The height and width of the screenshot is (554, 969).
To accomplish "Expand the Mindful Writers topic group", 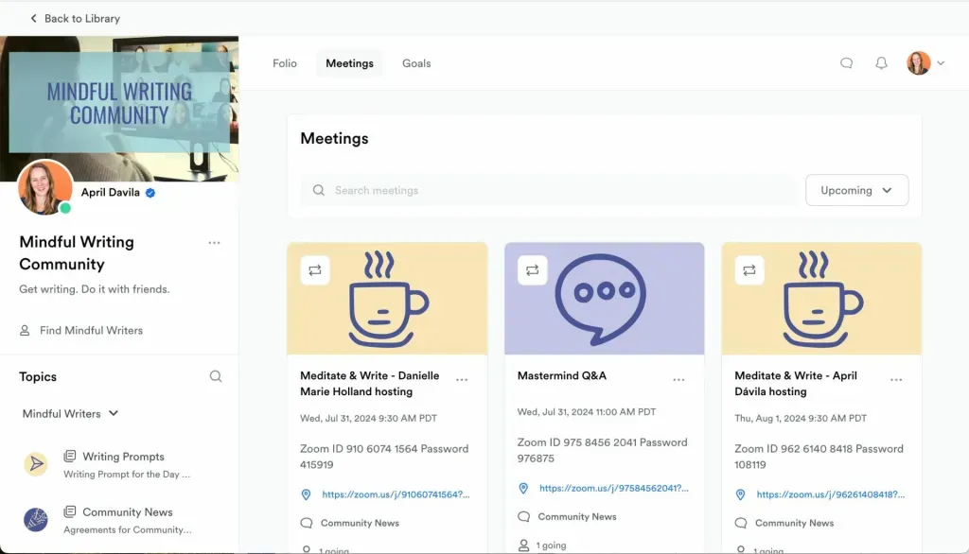I will 70,414.
